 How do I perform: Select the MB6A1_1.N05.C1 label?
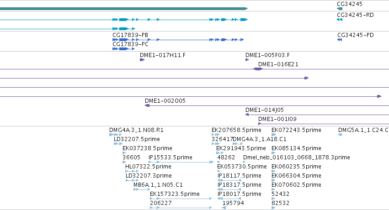(158, 185)
